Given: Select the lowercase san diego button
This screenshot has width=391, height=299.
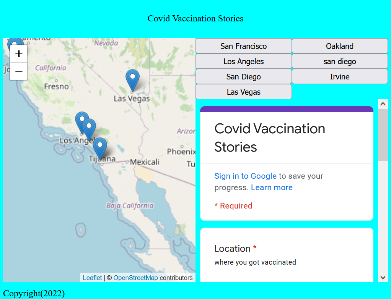Looking at the screenshot, I should (x=340, y=61).
